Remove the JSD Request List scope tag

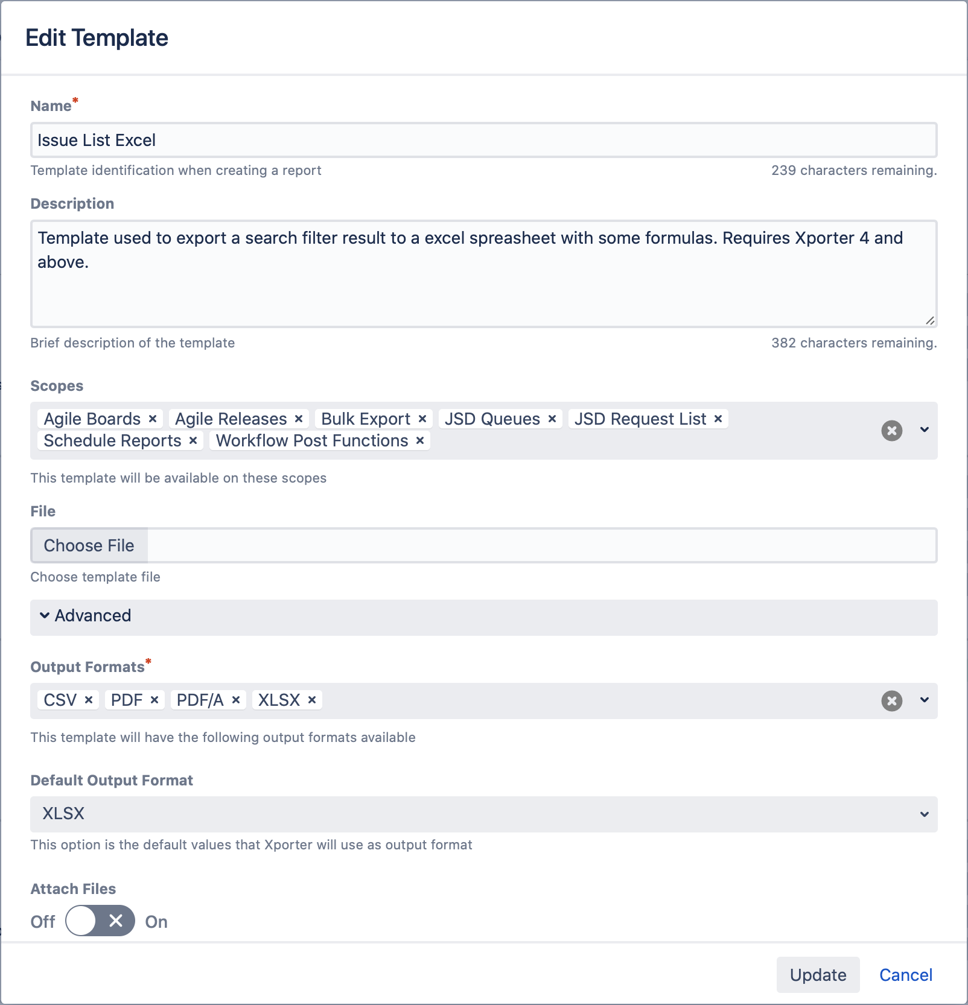coord(718,419)
